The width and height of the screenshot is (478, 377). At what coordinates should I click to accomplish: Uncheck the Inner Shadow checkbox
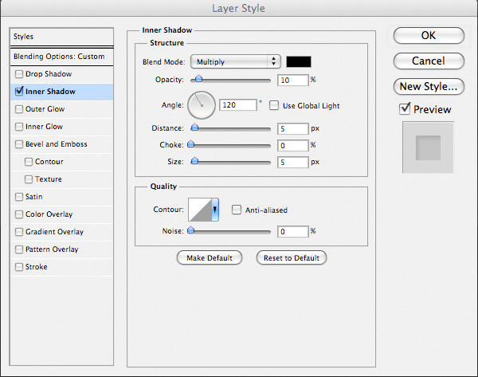coord(19,92)
